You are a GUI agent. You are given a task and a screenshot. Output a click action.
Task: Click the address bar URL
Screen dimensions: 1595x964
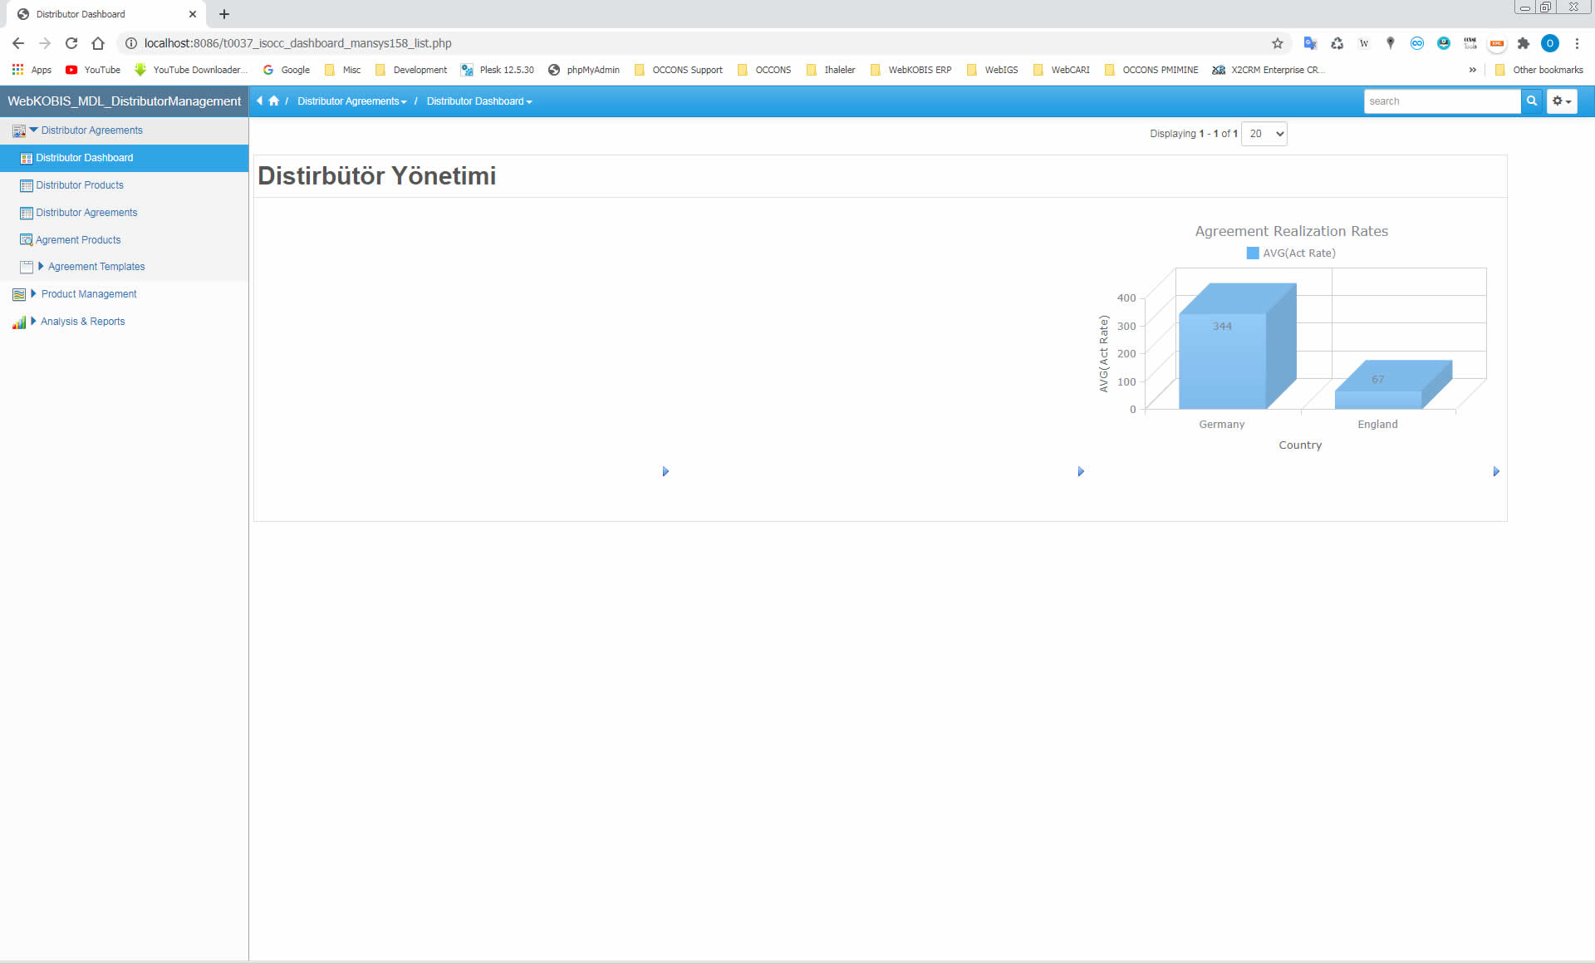point(298,43)
